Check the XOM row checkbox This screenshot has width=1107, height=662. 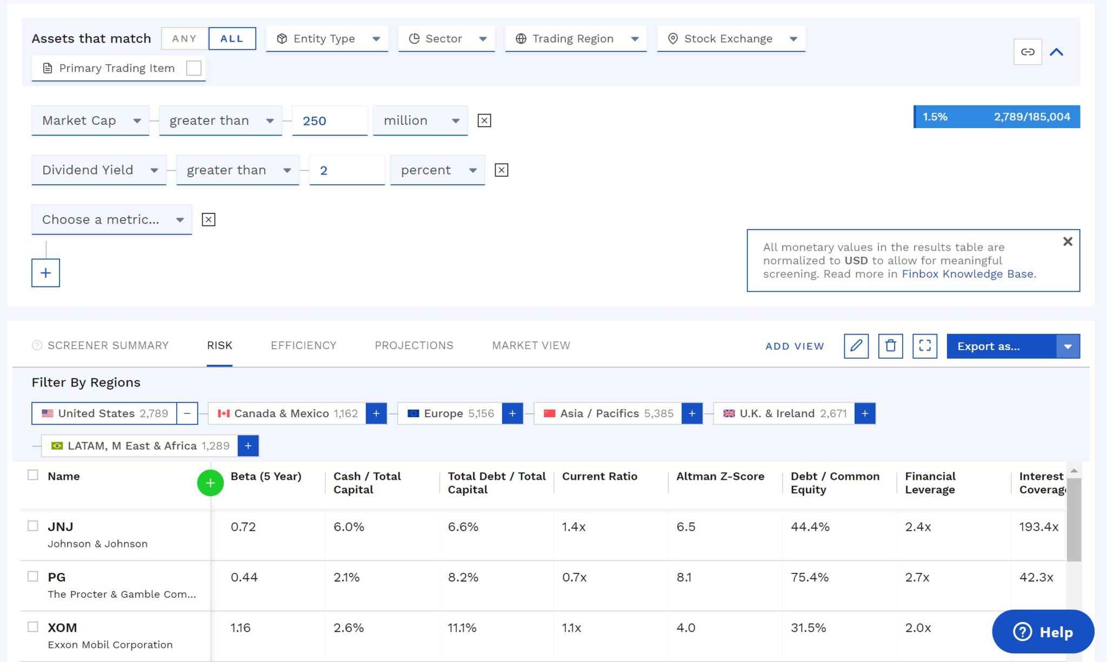click(x=33, y=627)
